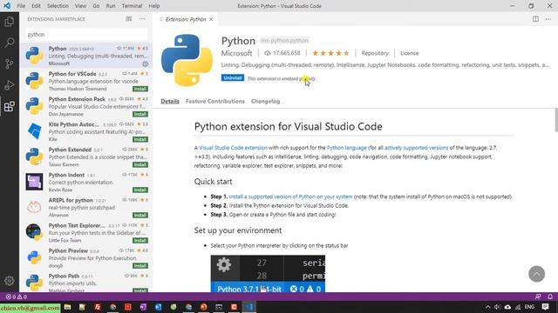Install Python for VSCode extension
The height and width of the screenshot is (313, 558).
tap(140, 89)
